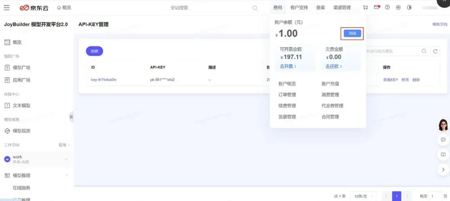
Task: Open the chat feedback icon
Action: (443, 140)
